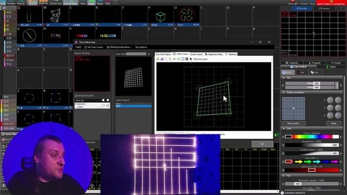Click the dark grid icon in Mesh toolbar
This screenshot has width=347, height=195.
click(x=187, y=59)
